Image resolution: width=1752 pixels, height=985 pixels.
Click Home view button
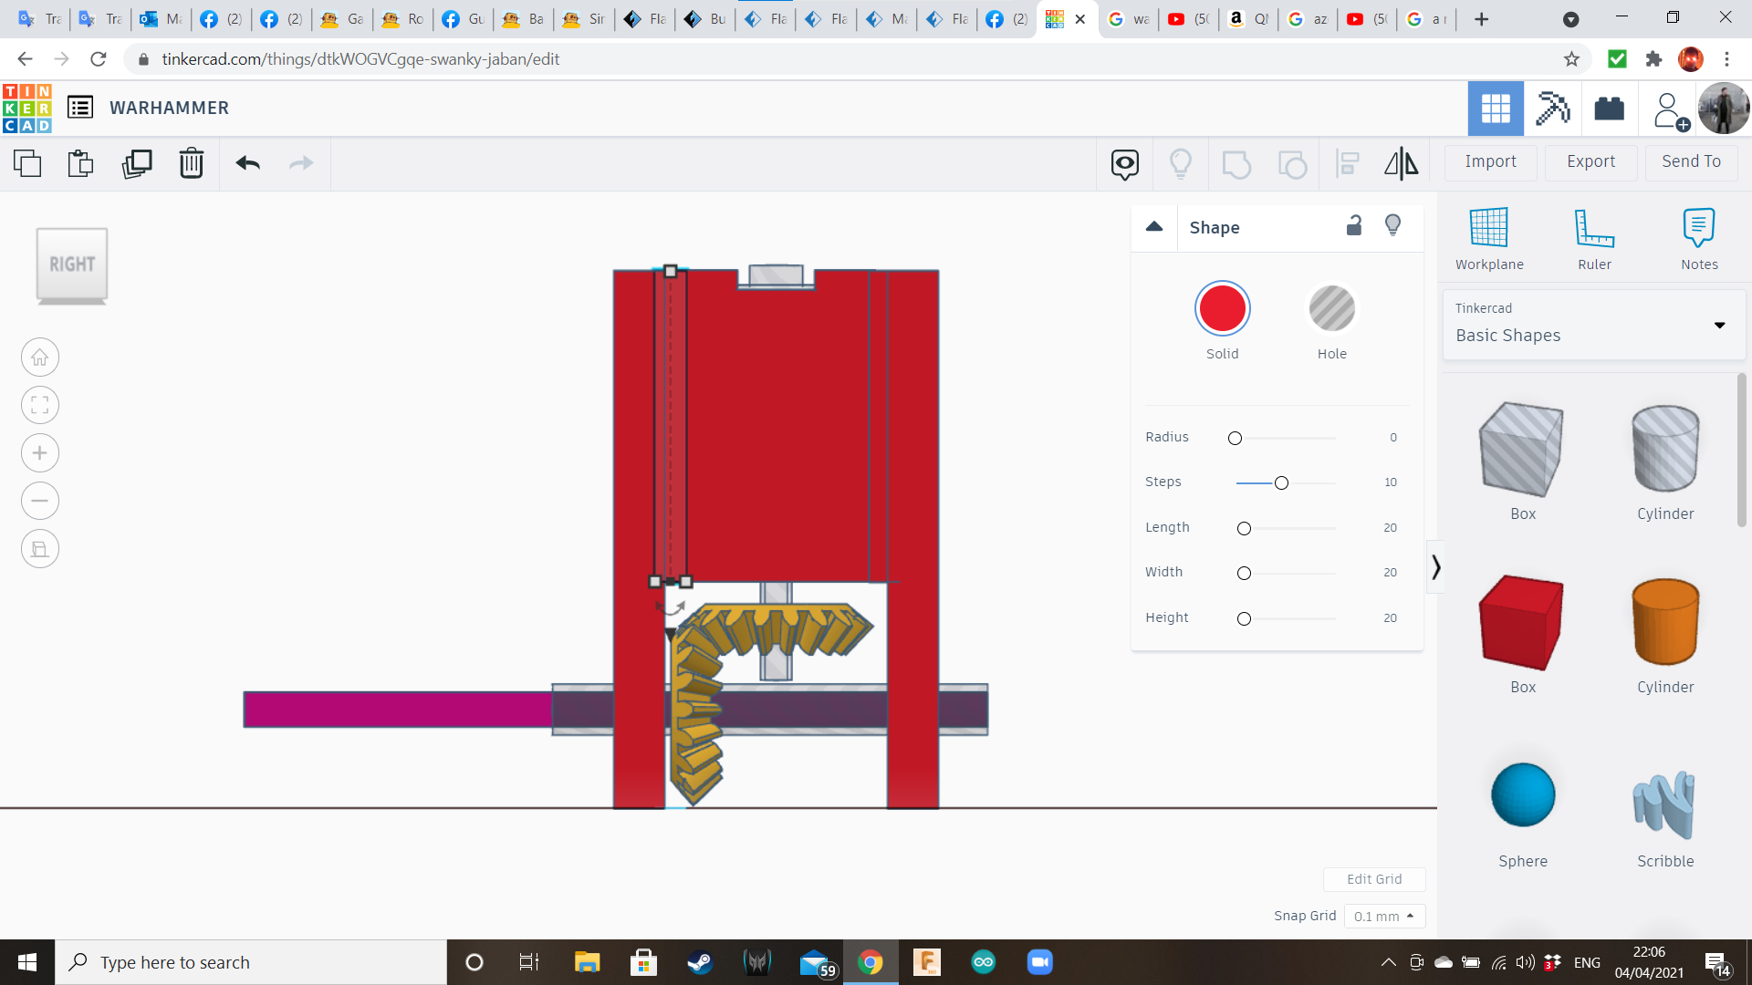click(x=40, y=358)
